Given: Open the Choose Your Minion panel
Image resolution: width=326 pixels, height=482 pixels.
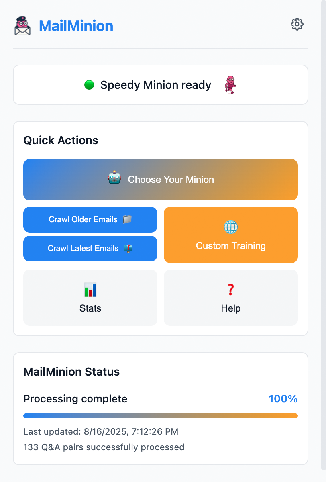Looking at the screenshot, I should point(161,180).
